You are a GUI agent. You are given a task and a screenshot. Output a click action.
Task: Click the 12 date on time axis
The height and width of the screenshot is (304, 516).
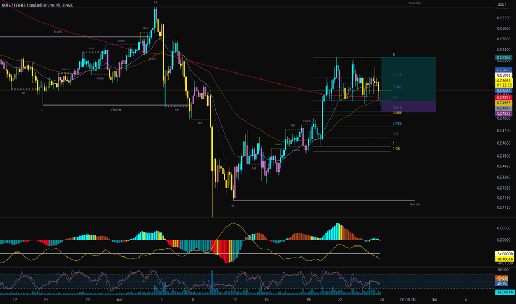235,300
